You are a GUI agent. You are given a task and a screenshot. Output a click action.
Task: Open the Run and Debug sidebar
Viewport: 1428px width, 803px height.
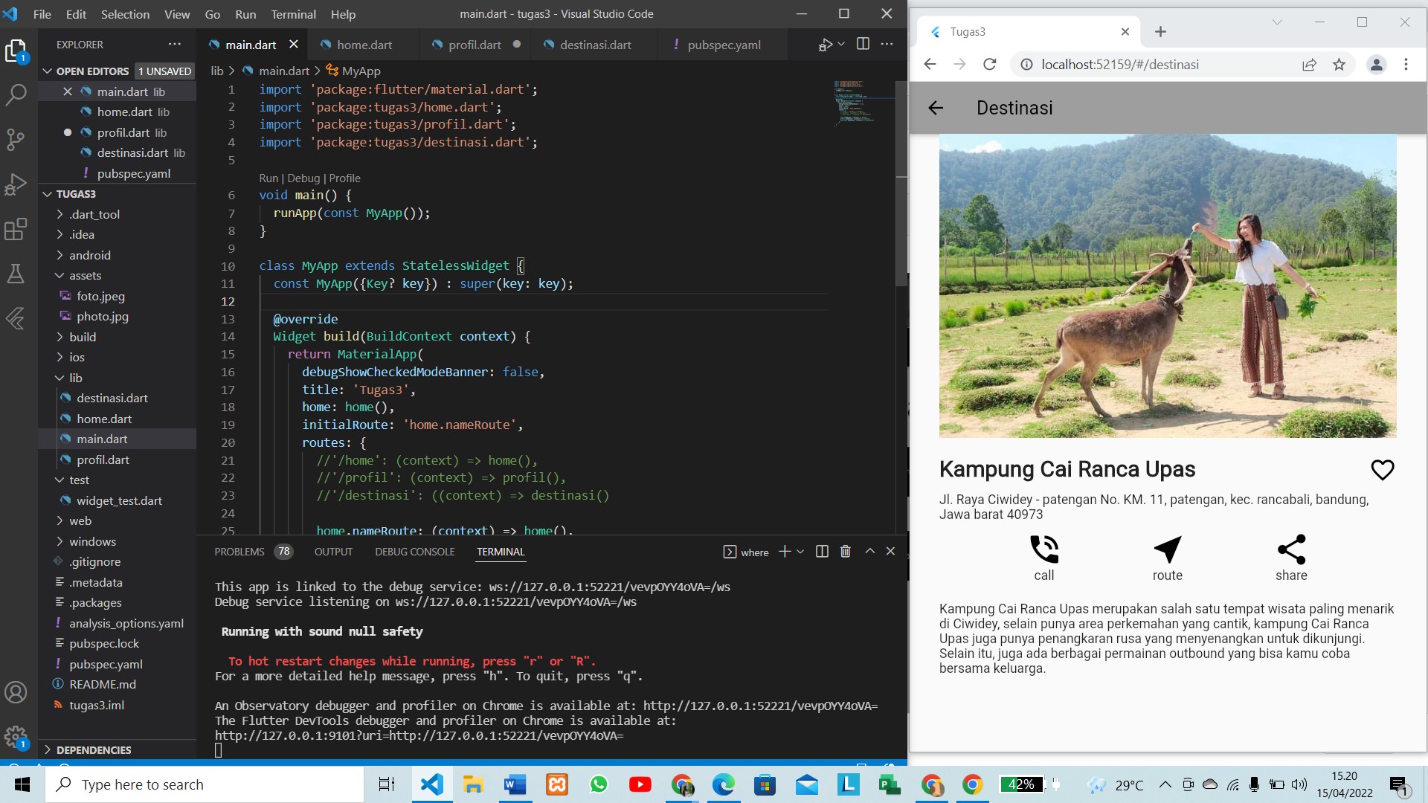point(16,184)
